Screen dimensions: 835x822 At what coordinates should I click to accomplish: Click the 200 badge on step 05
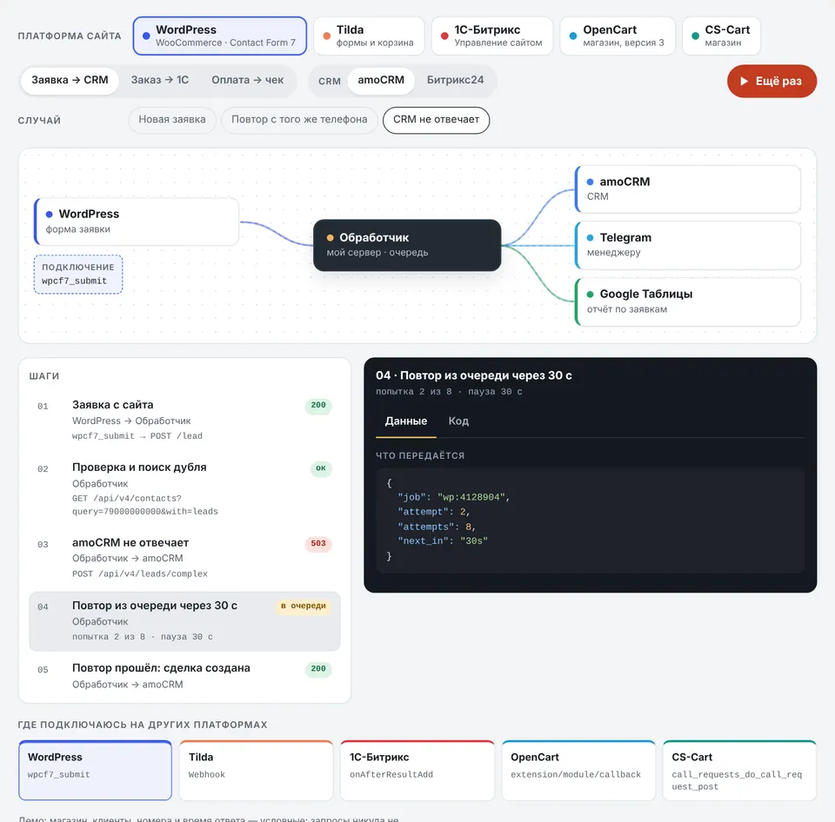[318, 669]
